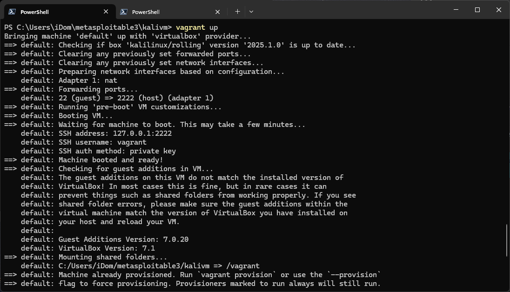Image resolution: width=510 pixels, height=292 pixels.
Task: Click the 'vagrant up' command text
Action: point(197,27)
